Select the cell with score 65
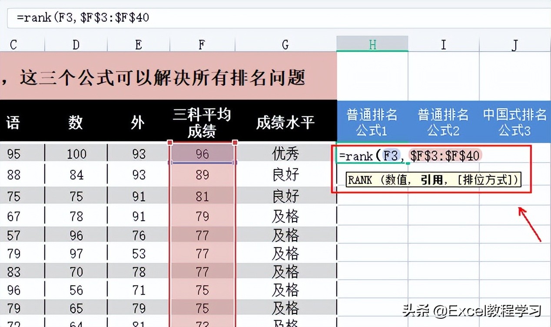Image resolution: width=551 pixels, height=327 pixels. click(76, 308)
